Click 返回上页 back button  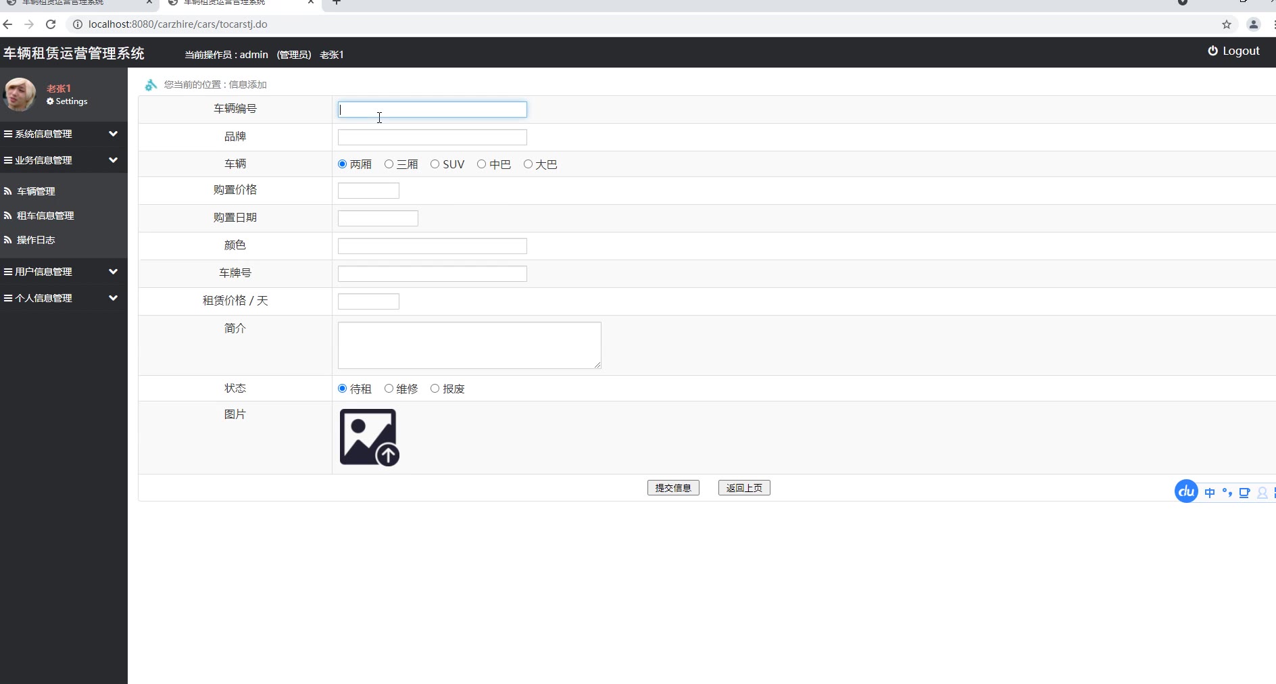[744, 488]
